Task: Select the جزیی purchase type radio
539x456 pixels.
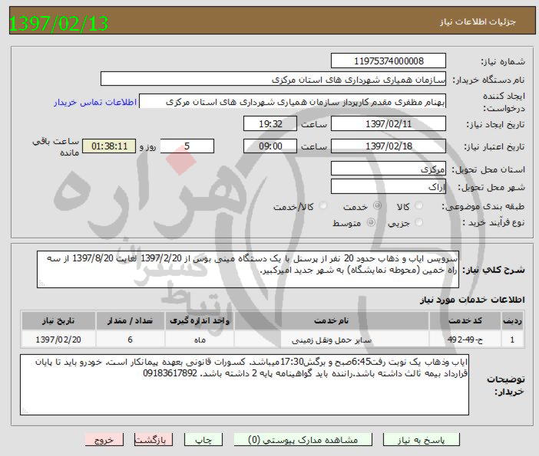Action: coord(418,222)
